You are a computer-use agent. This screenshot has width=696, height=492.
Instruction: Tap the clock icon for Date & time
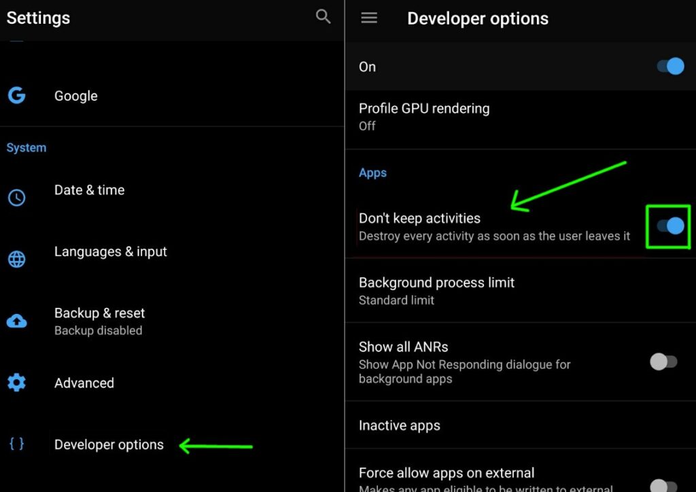click(17, 198)
